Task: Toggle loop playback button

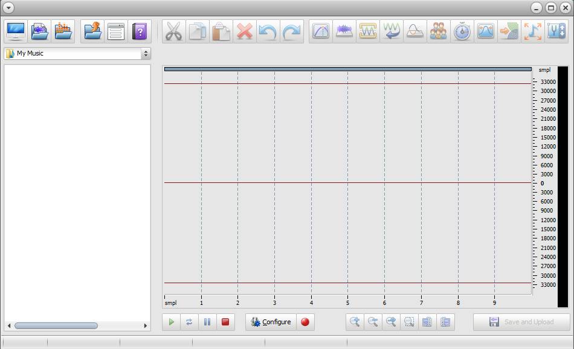Action: click(189, 322)
